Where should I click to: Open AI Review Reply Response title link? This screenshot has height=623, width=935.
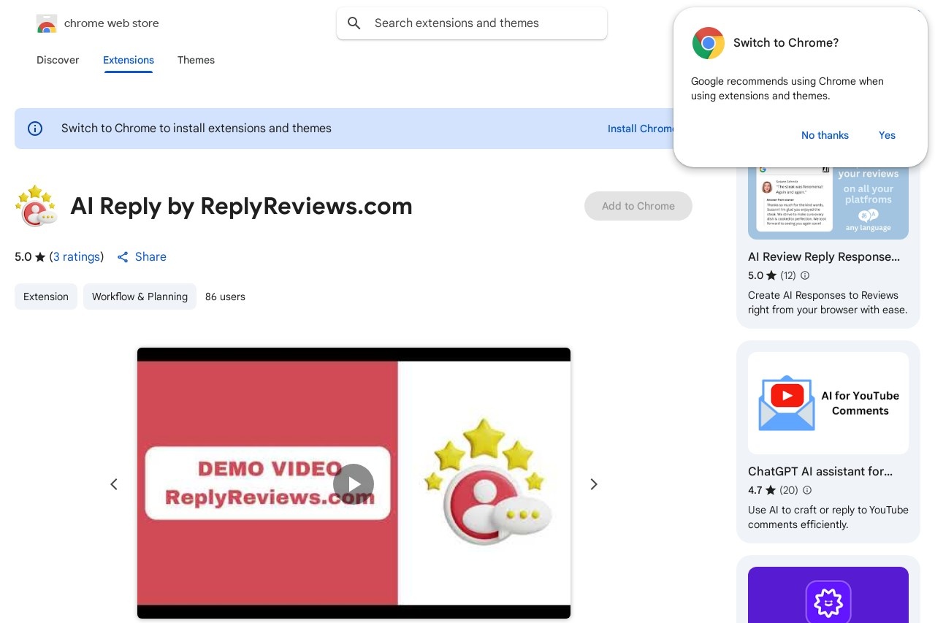(824, 257)
